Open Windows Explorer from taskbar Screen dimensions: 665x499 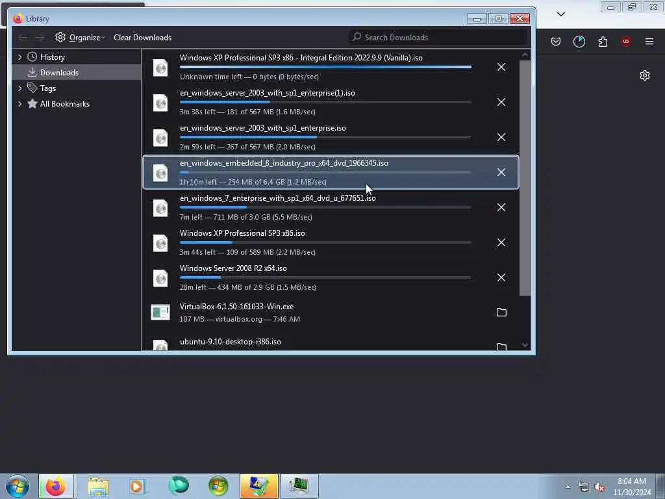pos(99,486)
